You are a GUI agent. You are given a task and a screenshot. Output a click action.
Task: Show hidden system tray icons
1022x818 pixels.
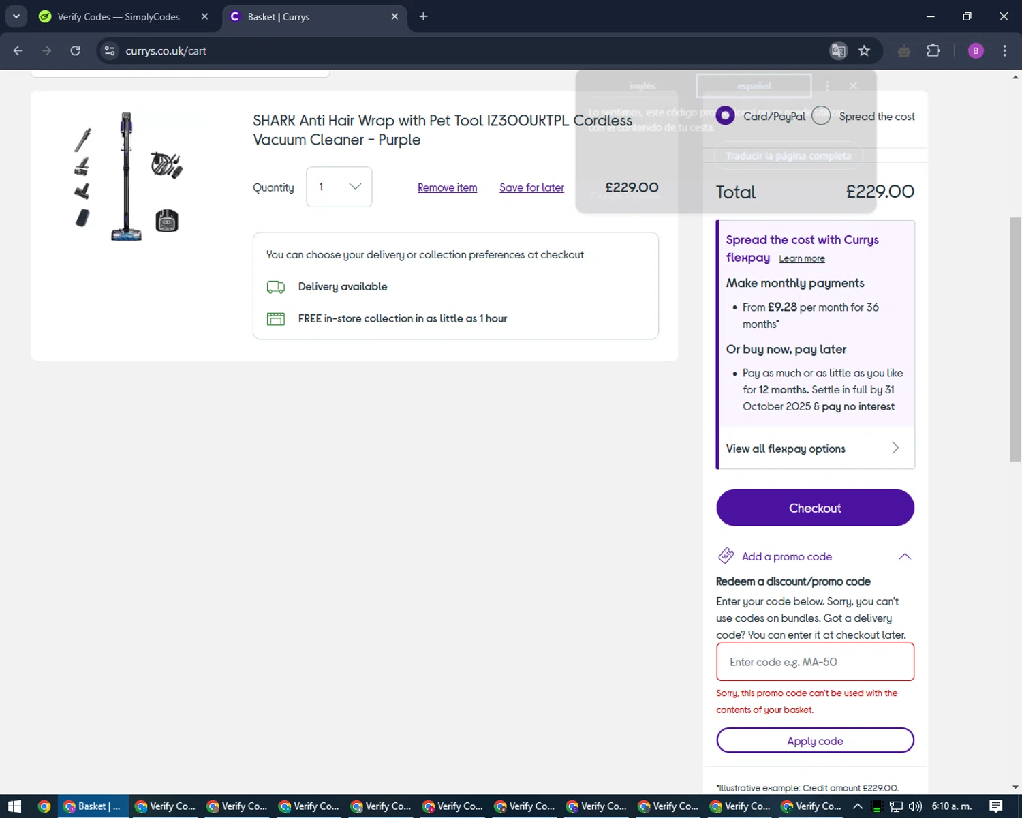point(858,806)
